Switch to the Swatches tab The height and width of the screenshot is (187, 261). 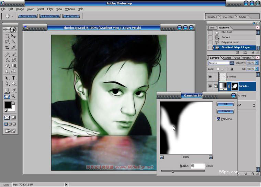tap(228, 17)
